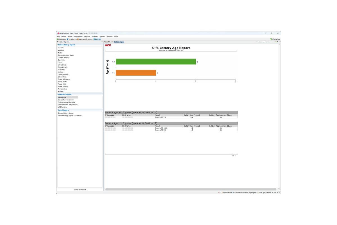Select UPS Runtime snapshot report
The height and width of the screenshot is (225, 337).
tap(63, 107)
